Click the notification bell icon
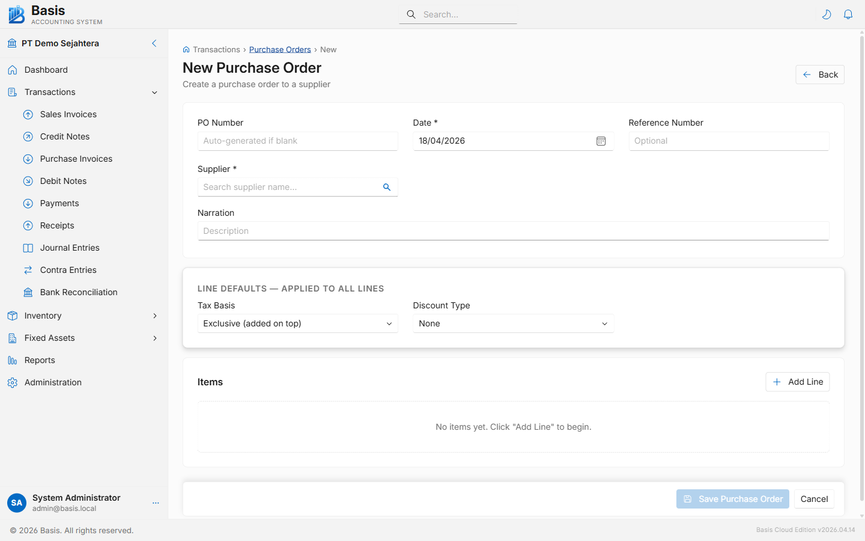 (x=848, y=14)
